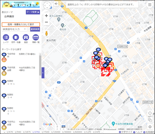Select scale 1/24万

[x=96, y=132]
